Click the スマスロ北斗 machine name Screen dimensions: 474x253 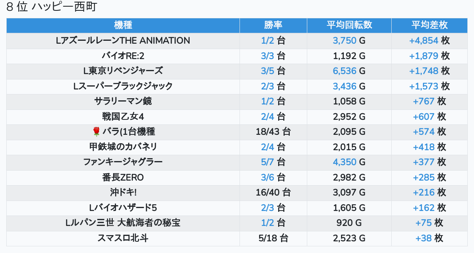point(123,238)
